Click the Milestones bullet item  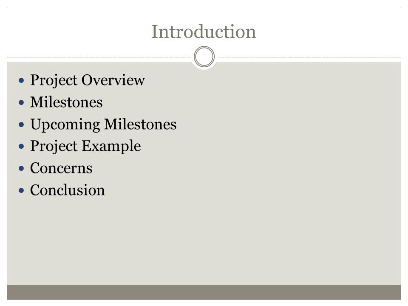(x=66, y=102)
